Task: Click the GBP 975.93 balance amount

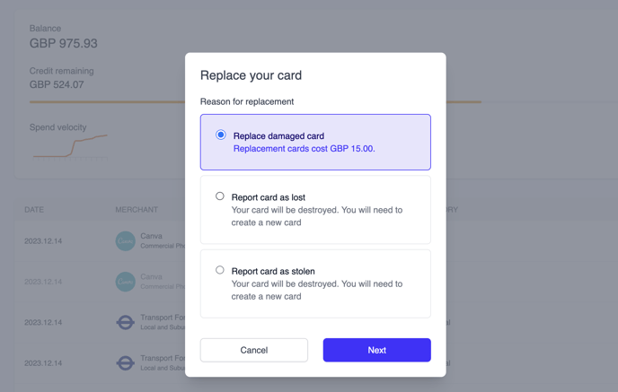Action: [x=64, y=43]
